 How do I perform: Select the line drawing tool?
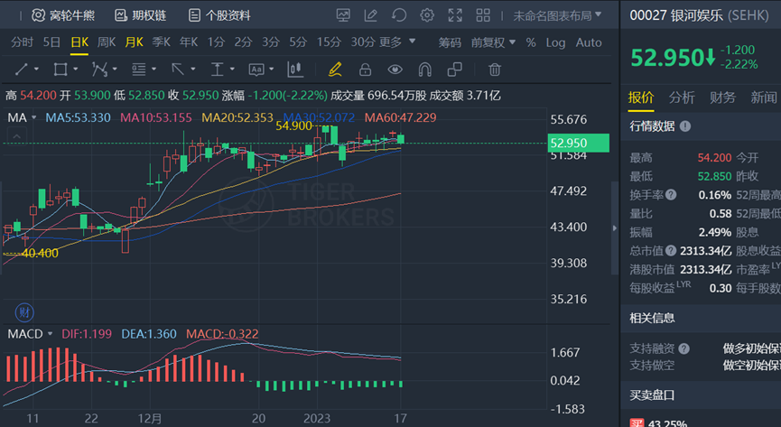point(22,70)
